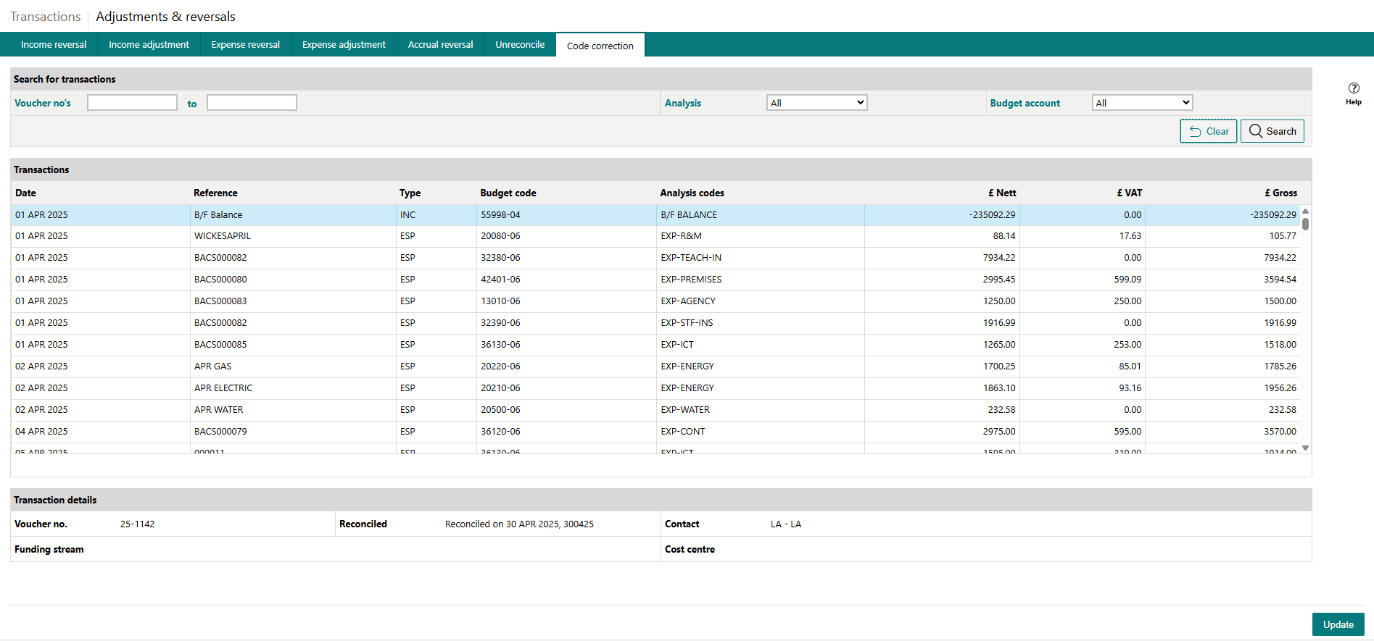
Task: Click the Type column header
Action: click(x=410, y=193)
